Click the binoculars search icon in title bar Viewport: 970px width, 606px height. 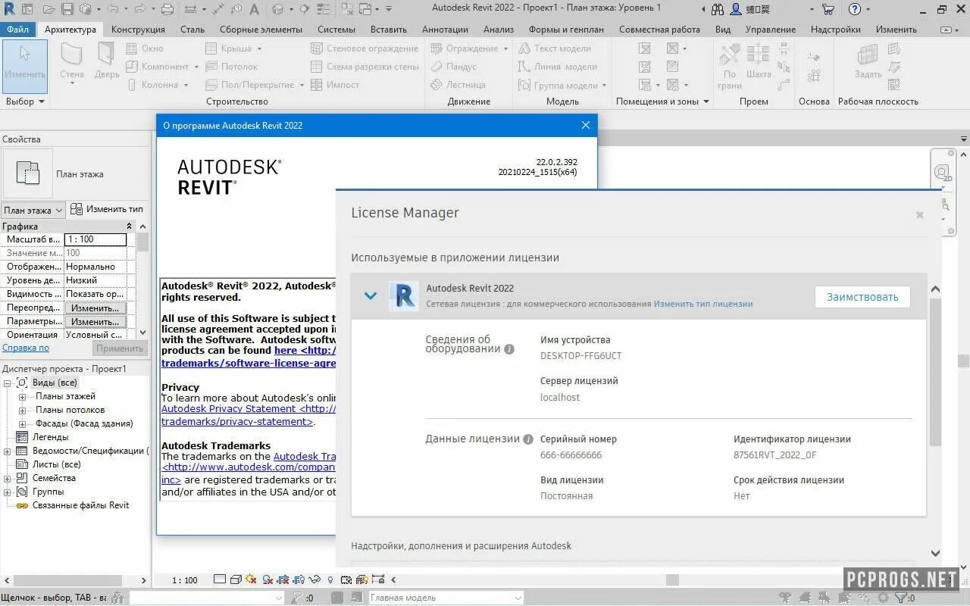tap(718, 9)
